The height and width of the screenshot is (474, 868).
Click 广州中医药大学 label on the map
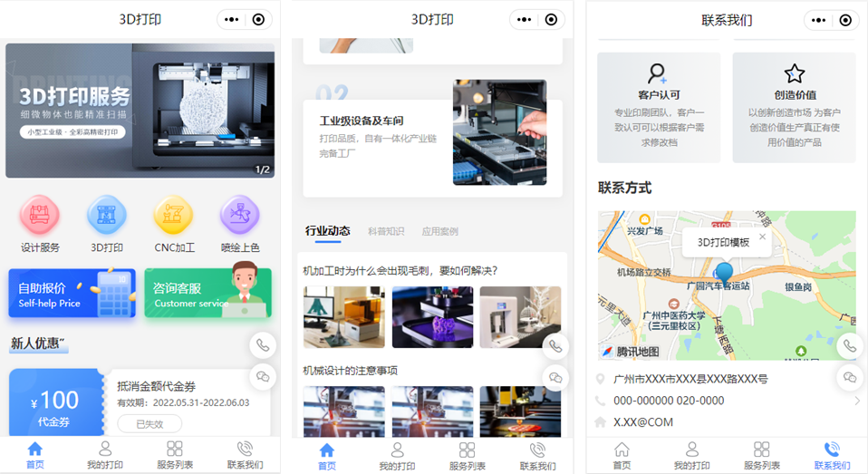[x=674, y=320]
